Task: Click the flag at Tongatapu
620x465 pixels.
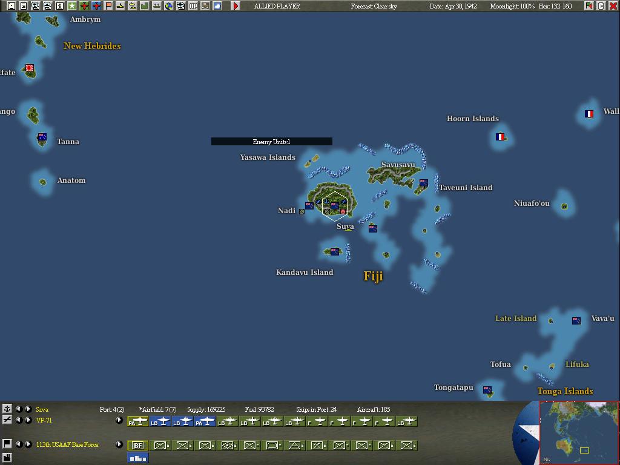Action: [487, 389]
